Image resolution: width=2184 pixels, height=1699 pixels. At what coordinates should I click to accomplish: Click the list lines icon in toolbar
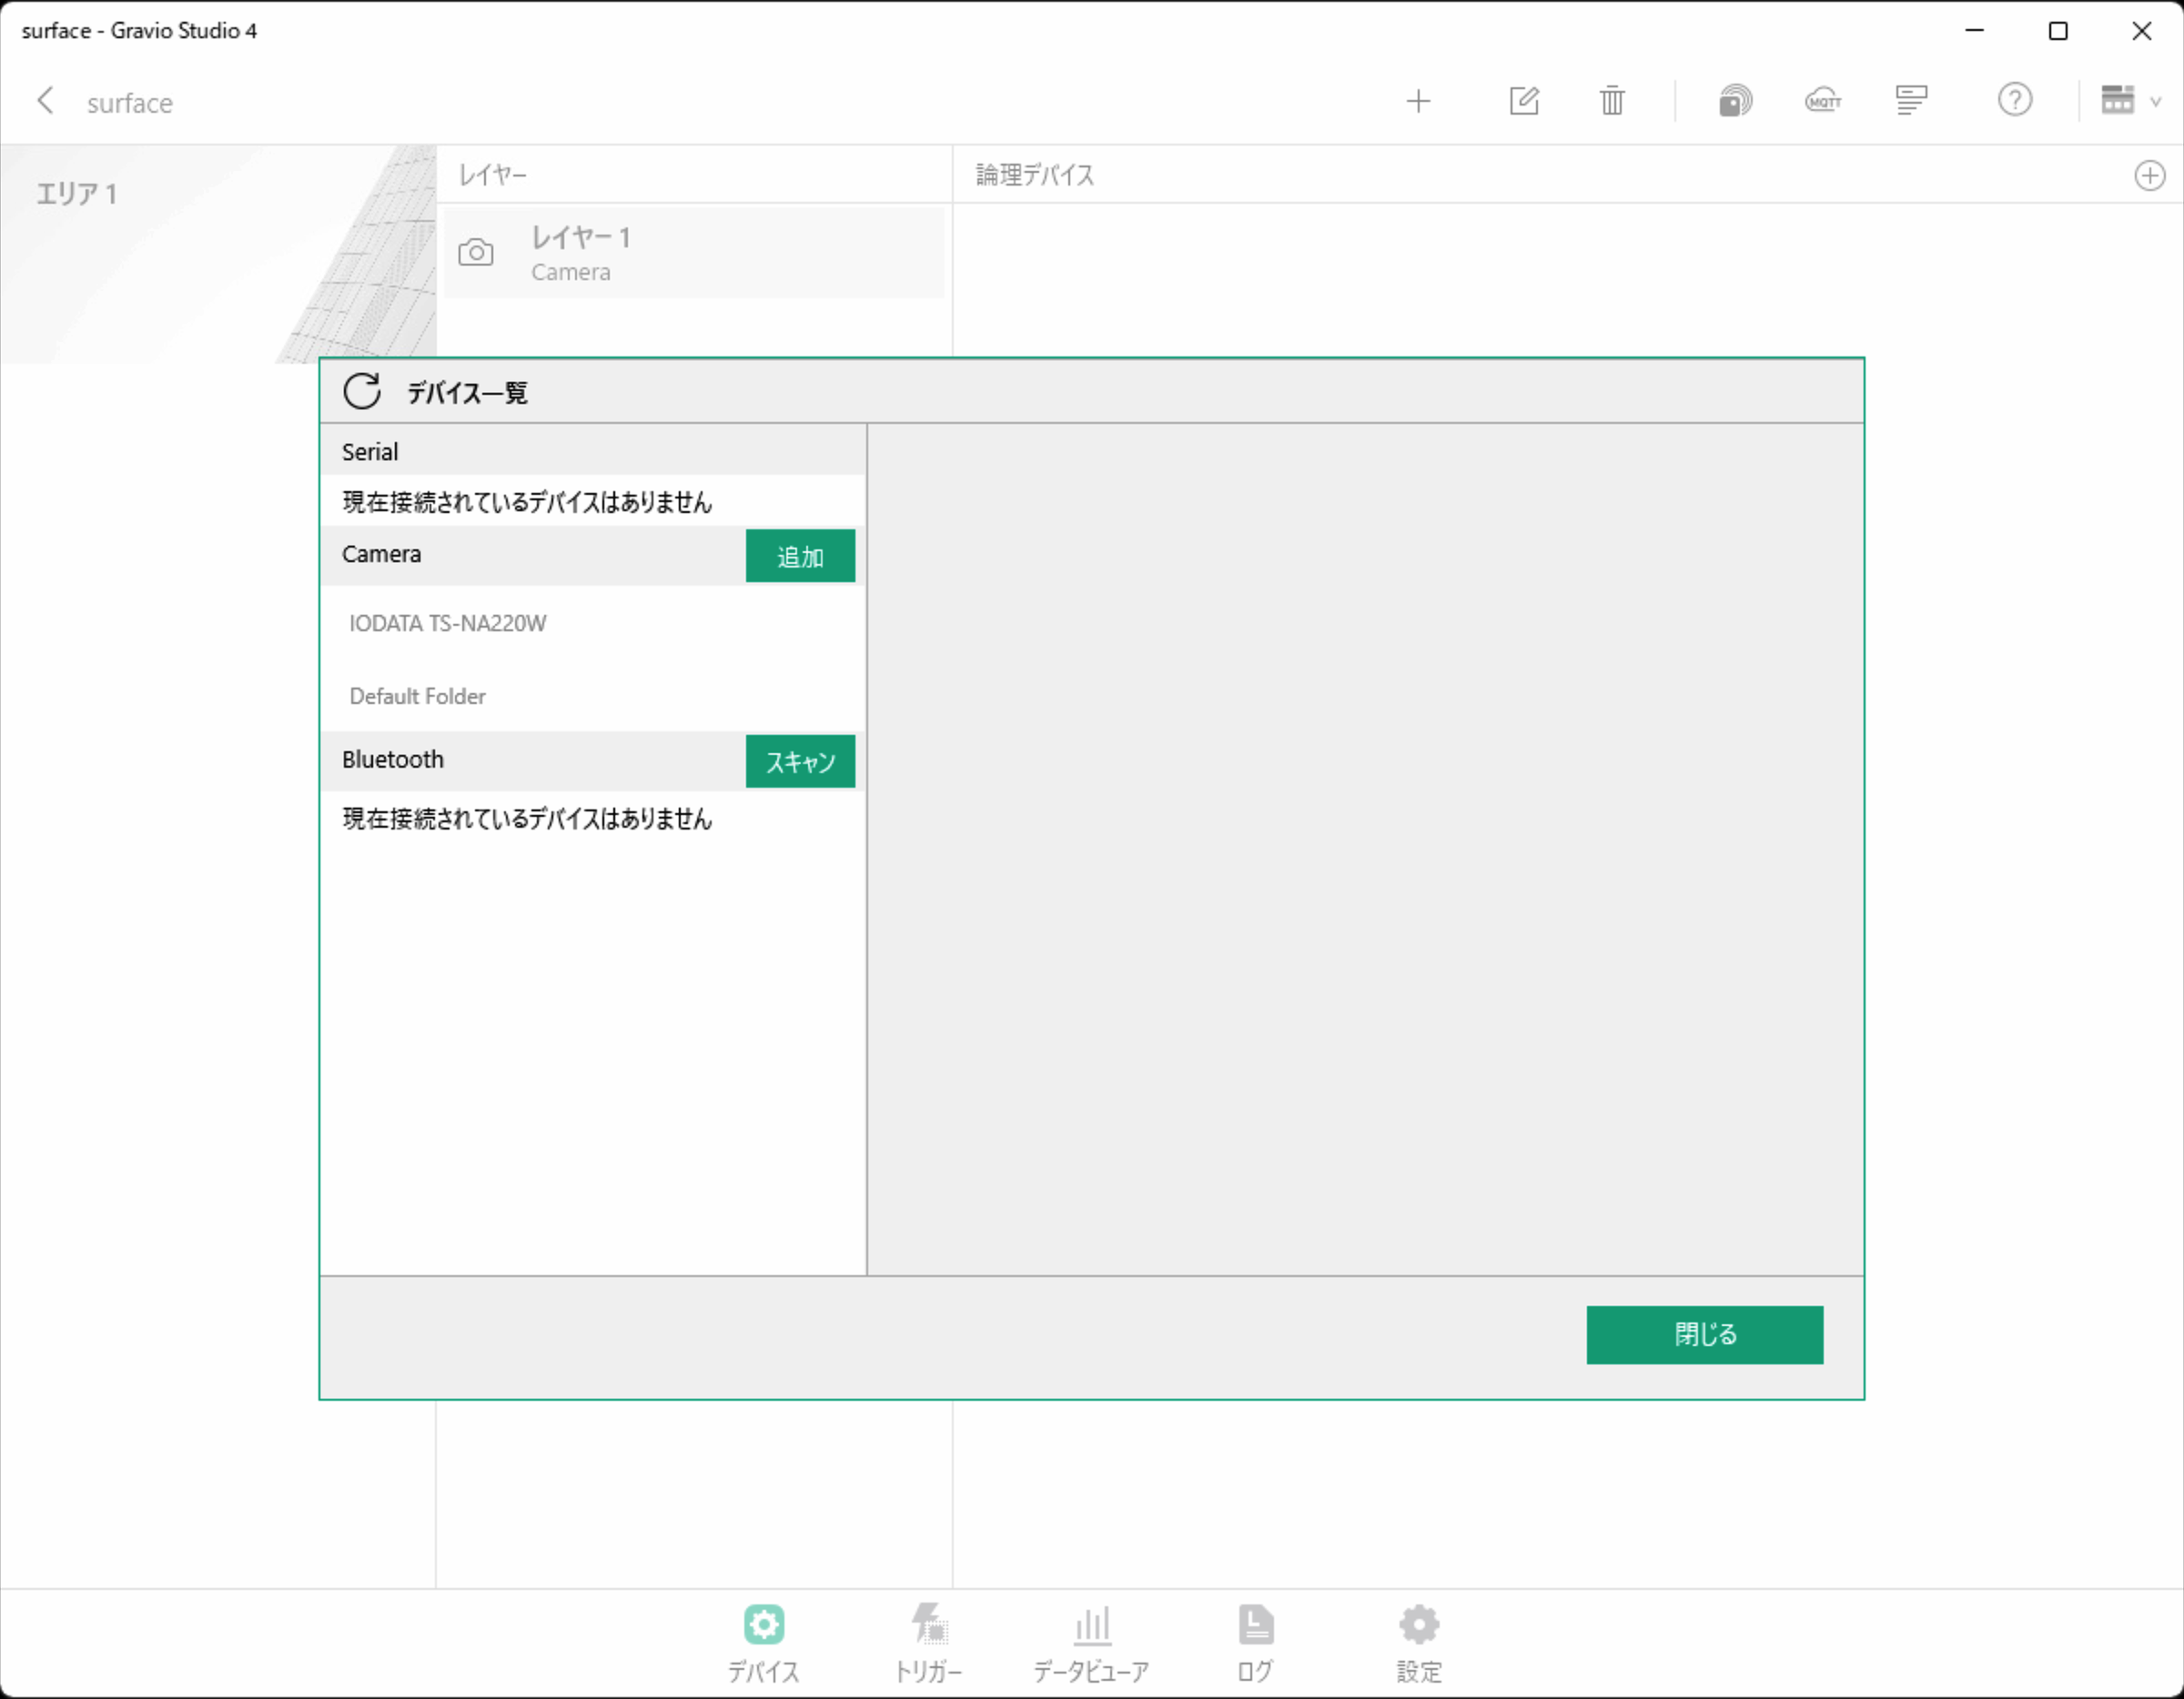[x=1911, y=101]
